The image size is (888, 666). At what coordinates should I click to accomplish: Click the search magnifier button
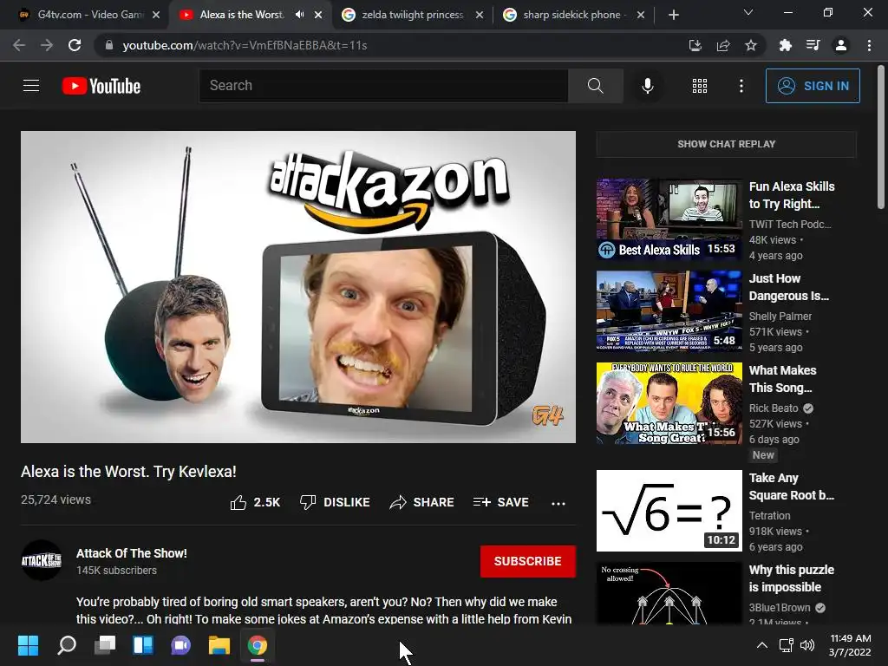[x=595, y=86]
